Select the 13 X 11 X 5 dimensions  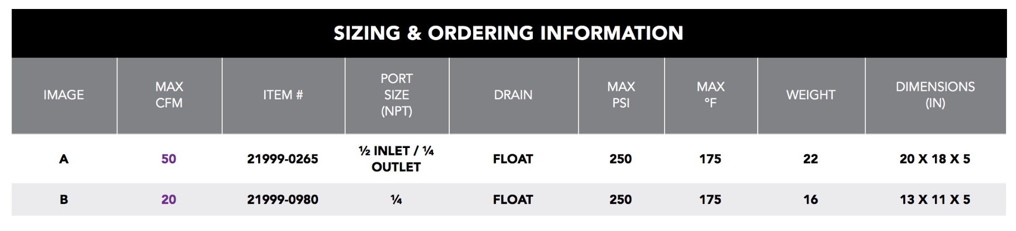[x=935, y=200]
